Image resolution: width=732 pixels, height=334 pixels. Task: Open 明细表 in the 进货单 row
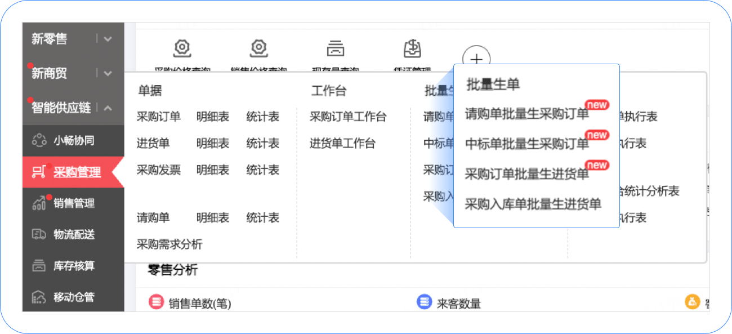tap(213, 143)
